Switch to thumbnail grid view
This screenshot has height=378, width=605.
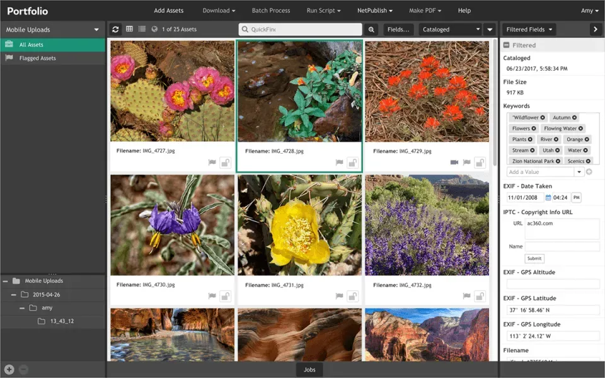tap(130, 29)
